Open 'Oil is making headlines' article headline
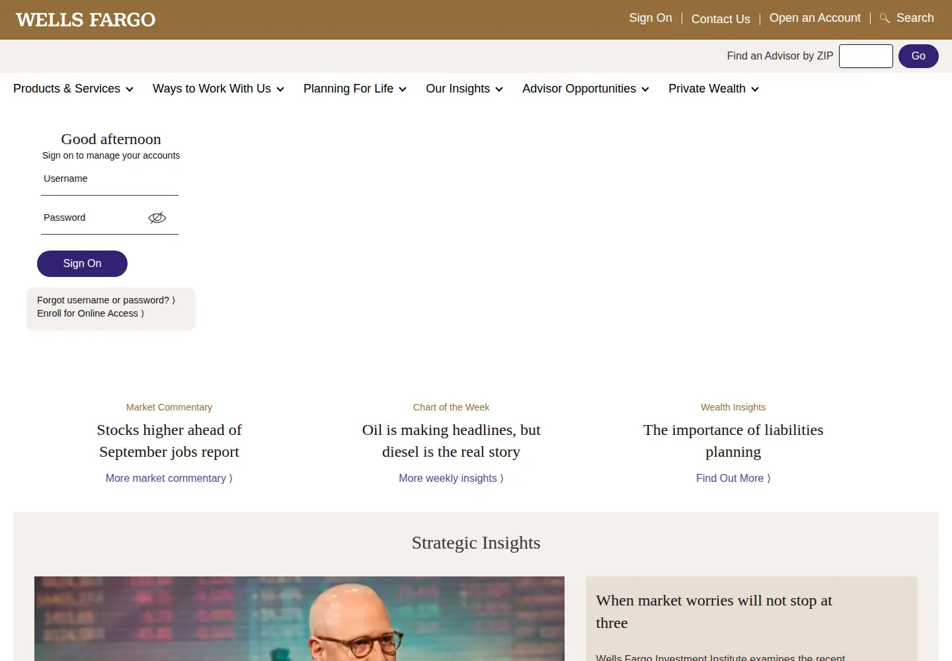Viewport: 952px width, 661px height. pyautogui.click(x=452, y=441)
